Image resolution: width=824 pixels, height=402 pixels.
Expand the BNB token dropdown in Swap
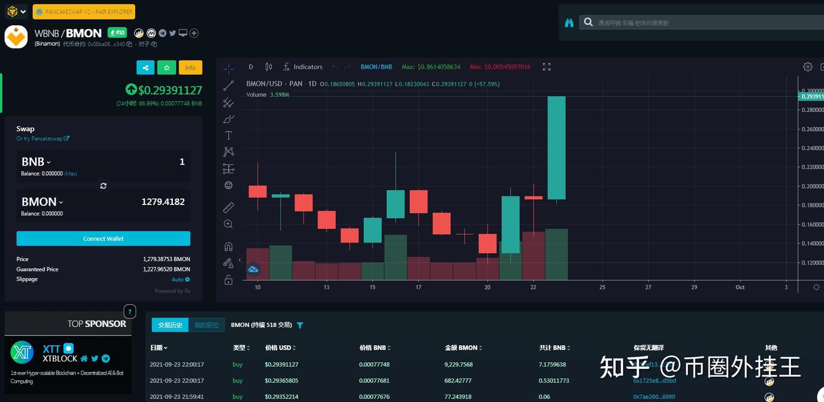coord(37,162)
